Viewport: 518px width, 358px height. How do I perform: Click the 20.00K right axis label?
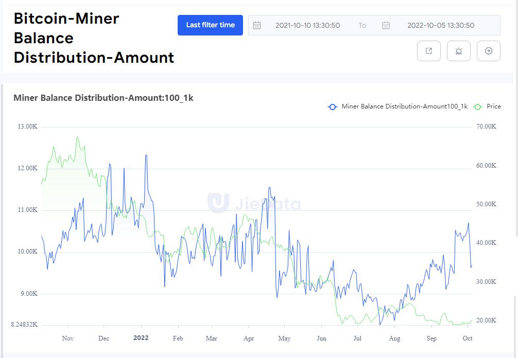tap(486, 320)
